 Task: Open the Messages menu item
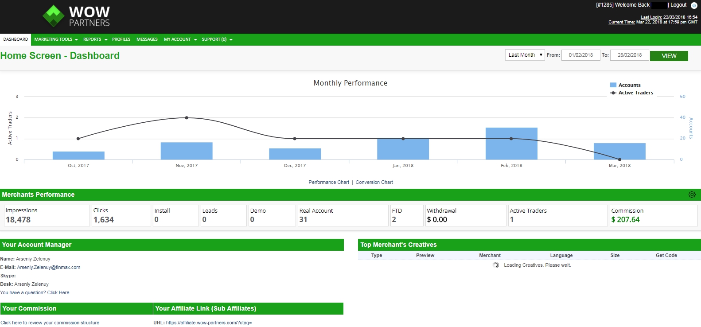pos(147,39)
